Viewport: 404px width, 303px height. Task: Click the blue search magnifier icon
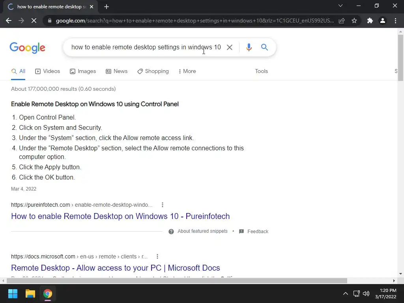(264, 47)
